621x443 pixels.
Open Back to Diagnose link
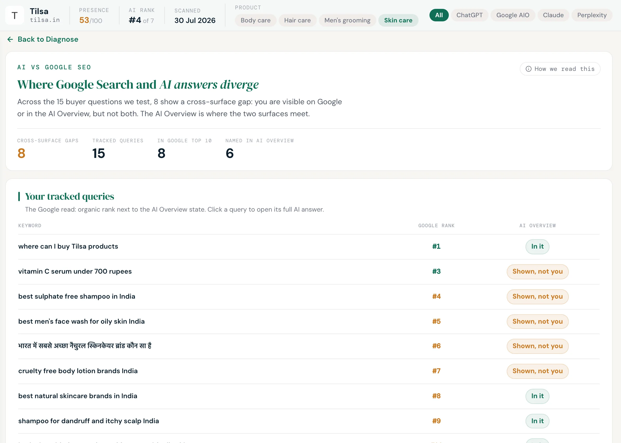43,39
